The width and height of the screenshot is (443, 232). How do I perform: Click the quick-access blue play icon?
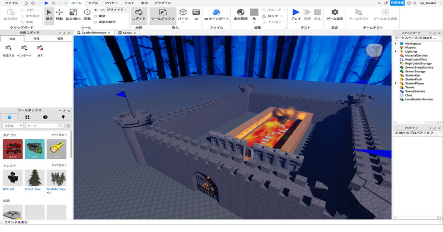coord(47,3)
